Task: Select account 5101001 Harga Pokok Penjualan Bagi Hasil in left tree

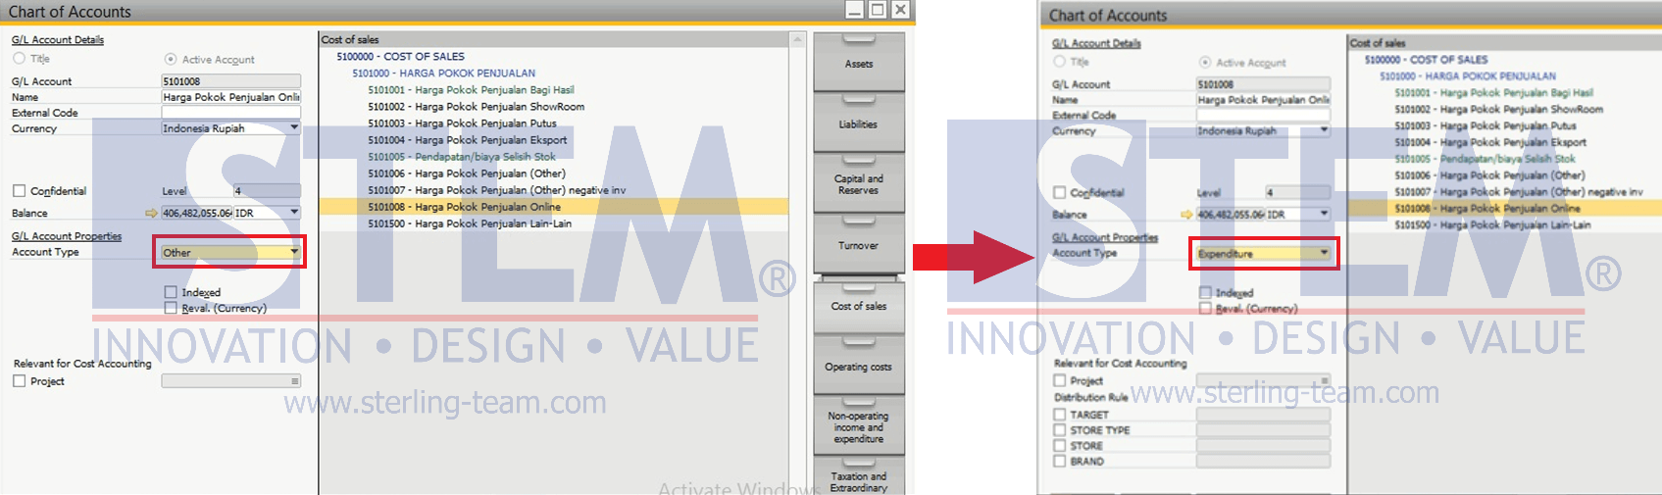Action: tap(471, 90)
